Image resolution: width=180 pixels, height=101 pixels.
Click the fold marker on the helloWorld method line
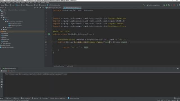tap(52, 42)
